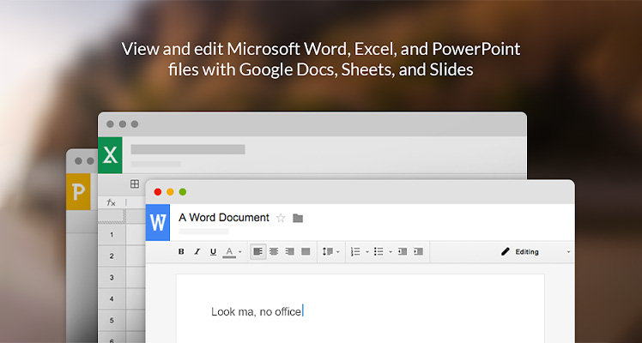
Task: Increase indent in Word document
Action: click(418, 252)
